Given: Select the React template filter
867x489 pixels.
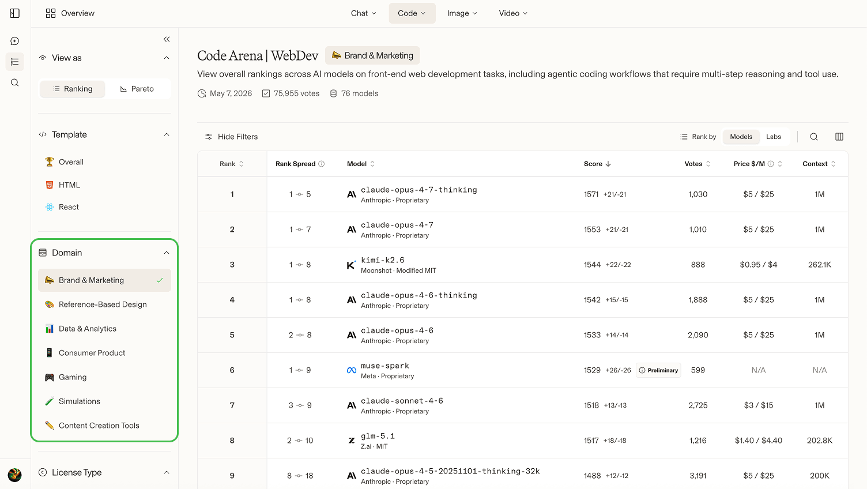Looking at the screenshot, I should pyautogui.click(x=104, y=207).
